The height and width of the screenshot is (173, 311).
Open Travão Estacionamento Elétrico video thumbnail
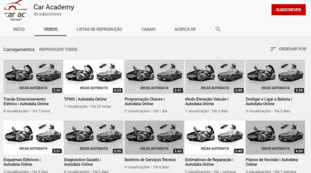click(x=33, y=77)
